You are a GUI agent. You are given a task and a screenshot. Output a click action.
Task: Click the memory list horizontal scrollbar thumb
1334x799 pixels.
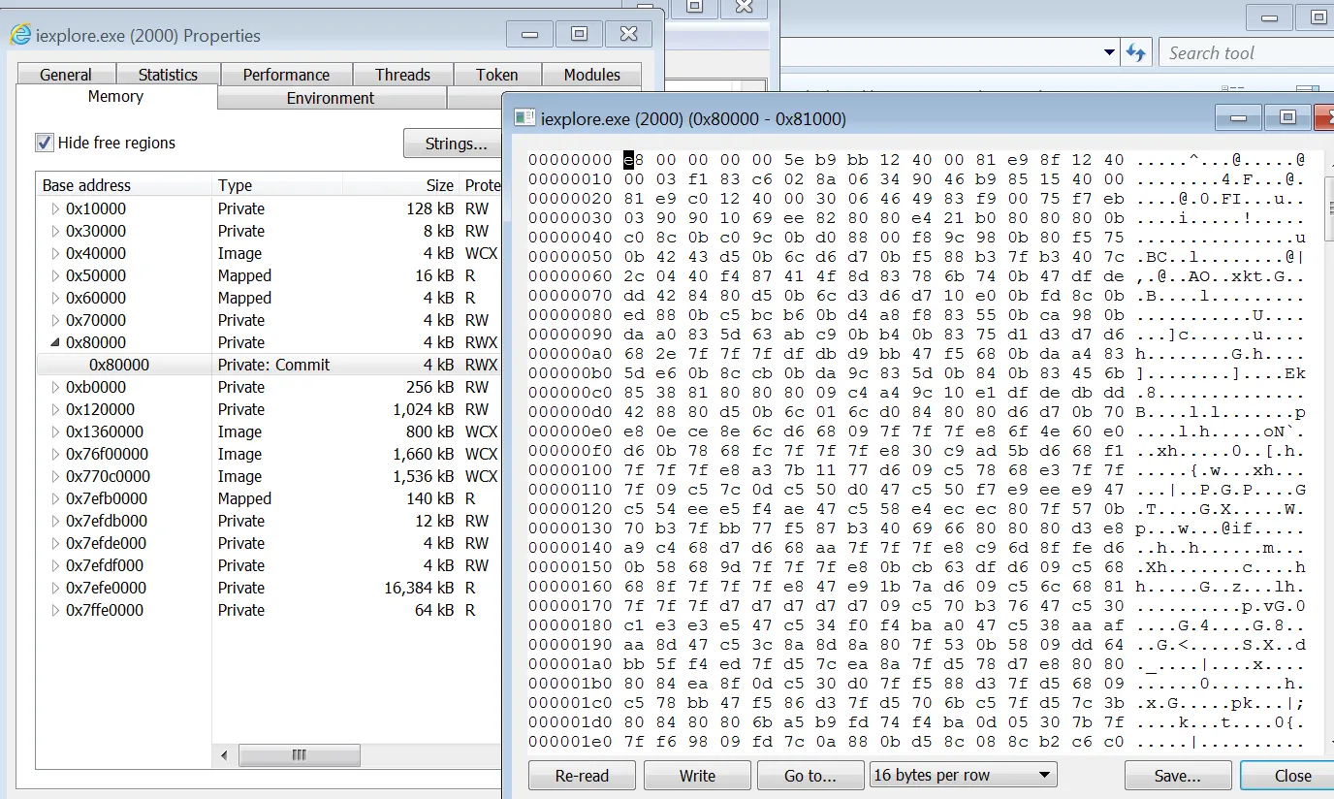(300, 755)
